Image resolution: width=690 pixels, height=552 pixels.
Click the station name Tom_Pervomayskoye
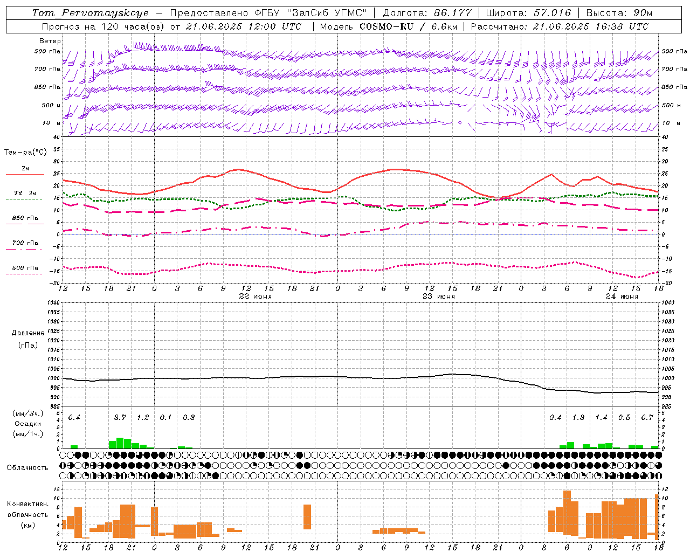[x=90, y=13]
